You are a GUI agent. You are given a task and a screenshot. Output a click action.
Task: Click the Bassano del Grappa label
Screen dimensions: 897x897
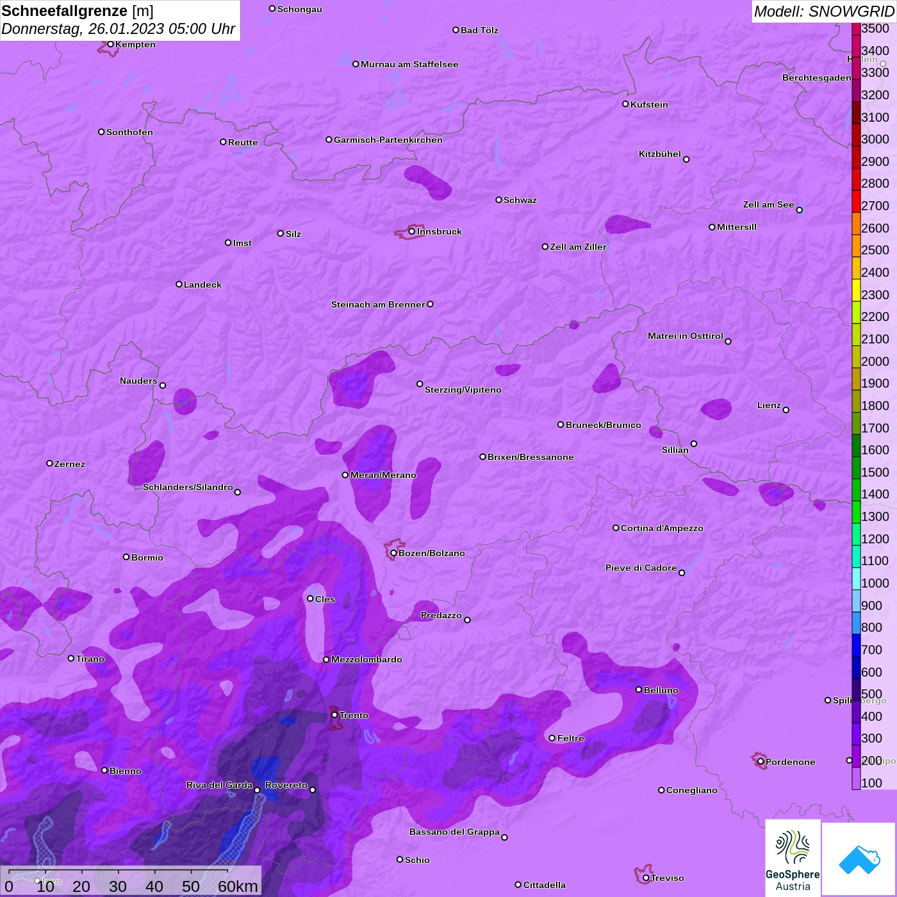click(x=455, y=832)
